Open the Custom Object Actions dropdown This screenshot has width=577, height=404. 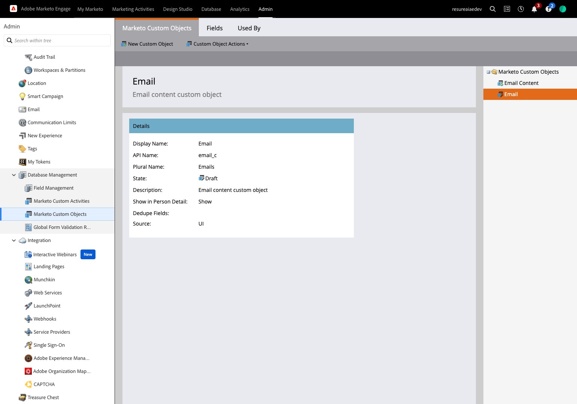tap(218, 44)
